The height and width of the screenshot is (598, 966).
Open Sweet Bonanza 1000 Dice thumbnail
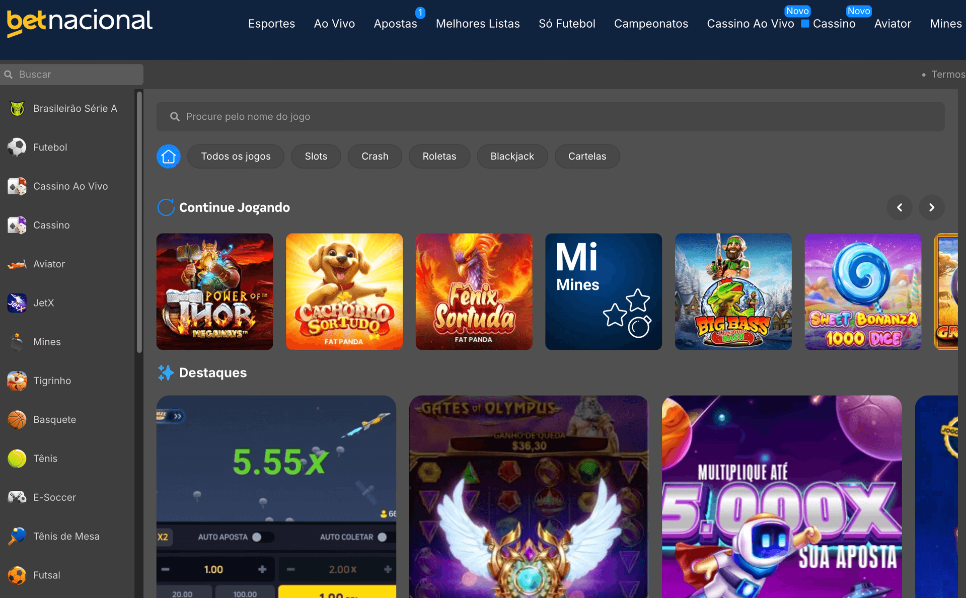pyautogui.click(x=863, y=291)
